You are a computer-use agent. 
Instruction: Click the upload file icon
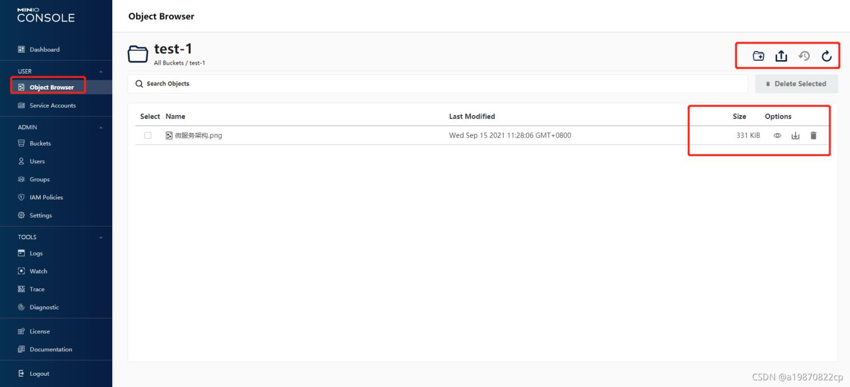[x=781, y=56]
